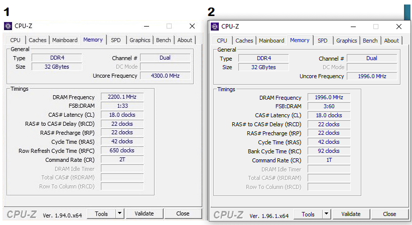Click Dual Channel # field in Ver. 1.94 window

pos(165,58)
